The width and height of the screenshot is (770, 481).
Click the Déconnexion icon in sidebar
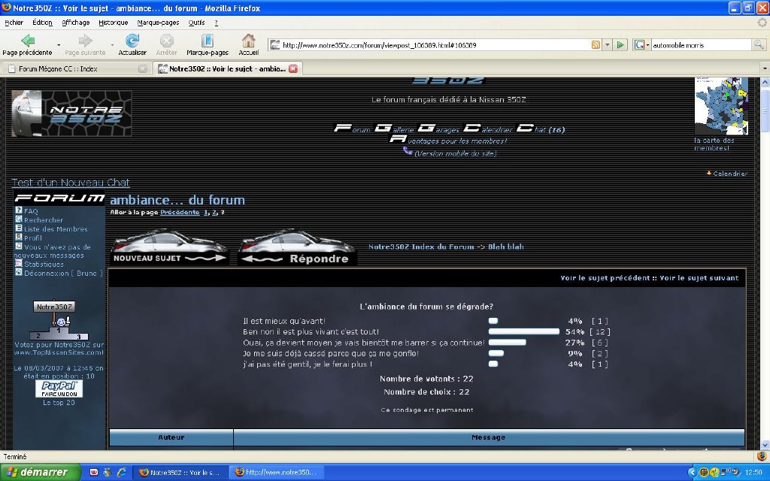pyautogui.click(x=19, y=272)
